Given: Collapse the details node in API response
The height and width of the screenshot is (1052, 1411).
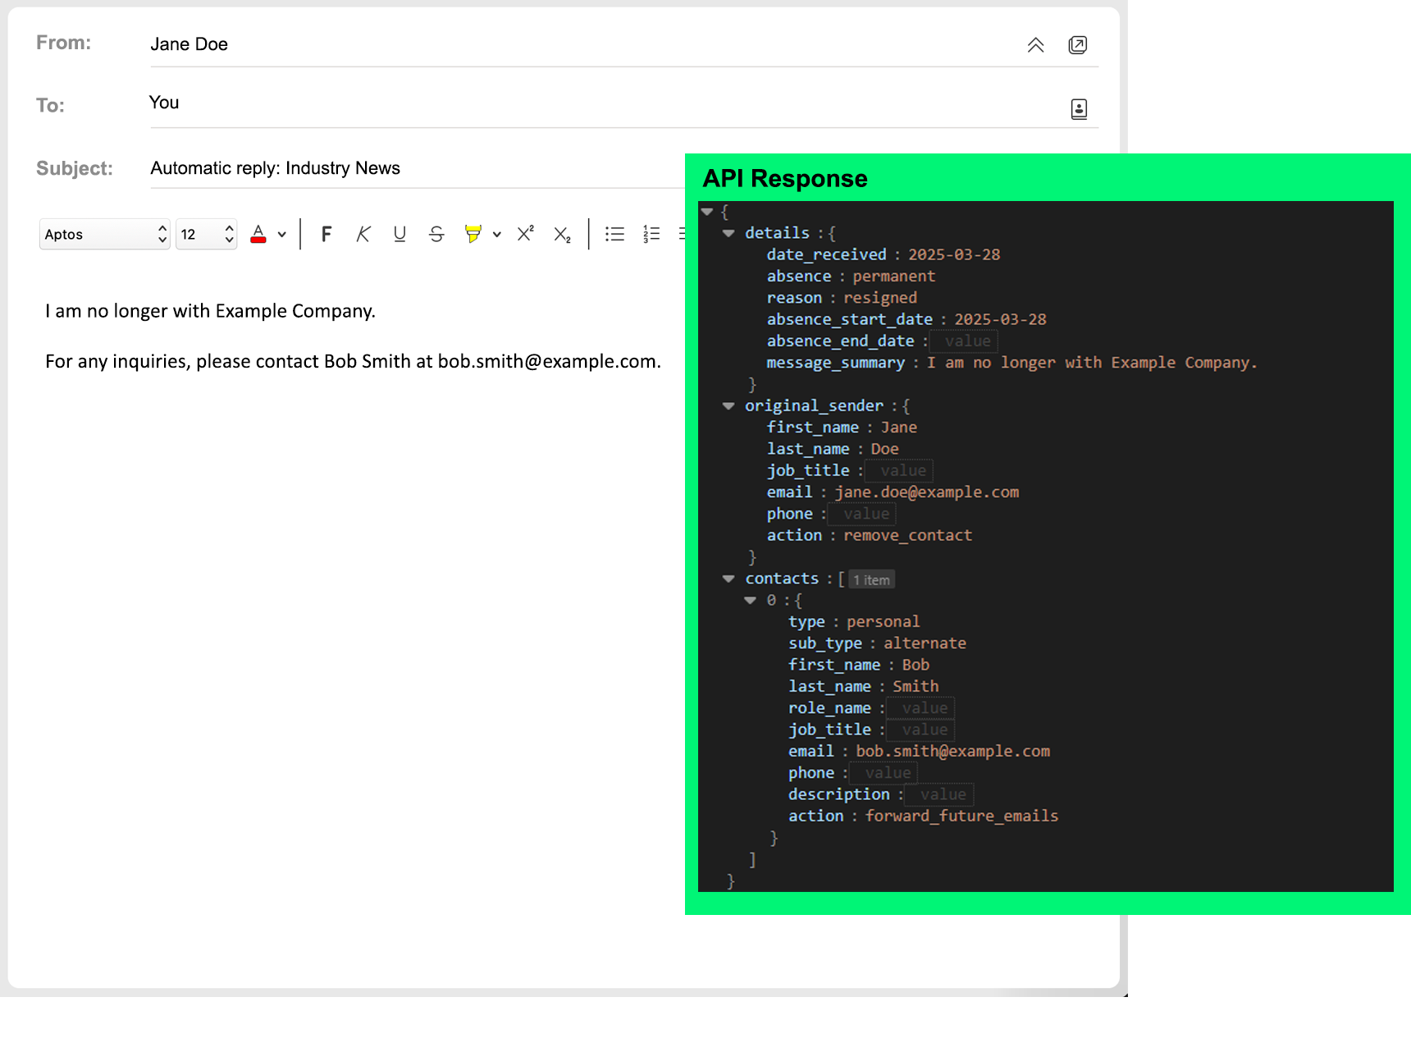Looking at the screenshot, I should (x=728, y=233).
